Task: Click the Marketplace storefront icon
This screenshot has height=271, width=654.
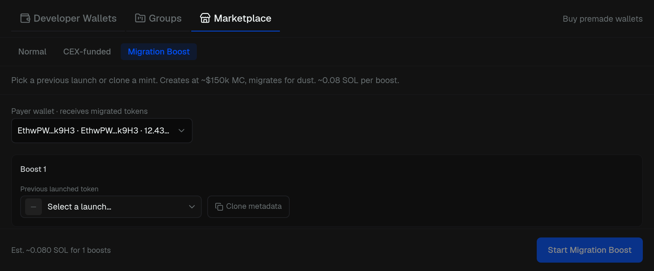Action: (205, 18)
